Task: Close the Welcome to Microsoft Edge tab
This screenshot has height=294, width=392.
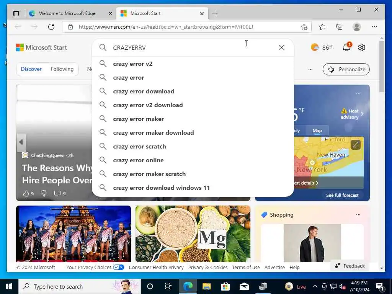Action: click(x=110, y=13)
